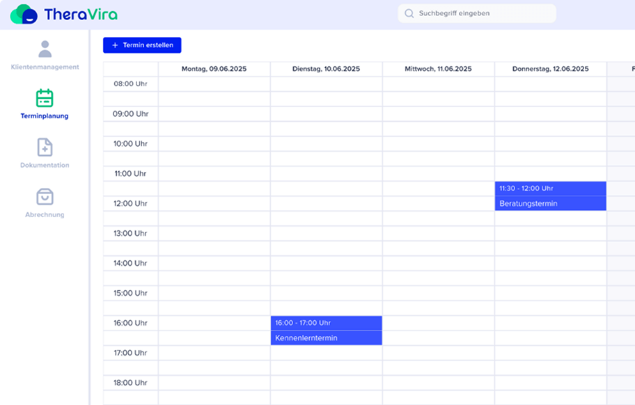
Task: Select the Mittwoch, 11.06.2025 column header
Action: pos(438,69)
